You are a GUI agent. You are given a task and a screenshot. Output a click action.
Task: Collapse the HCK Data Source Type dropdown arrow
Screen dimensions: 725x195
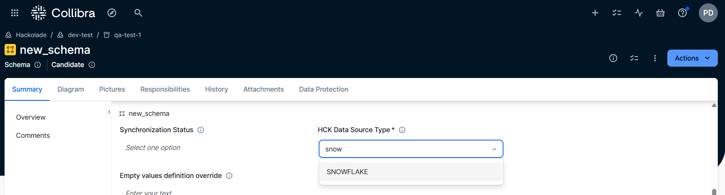coord(494,149)
